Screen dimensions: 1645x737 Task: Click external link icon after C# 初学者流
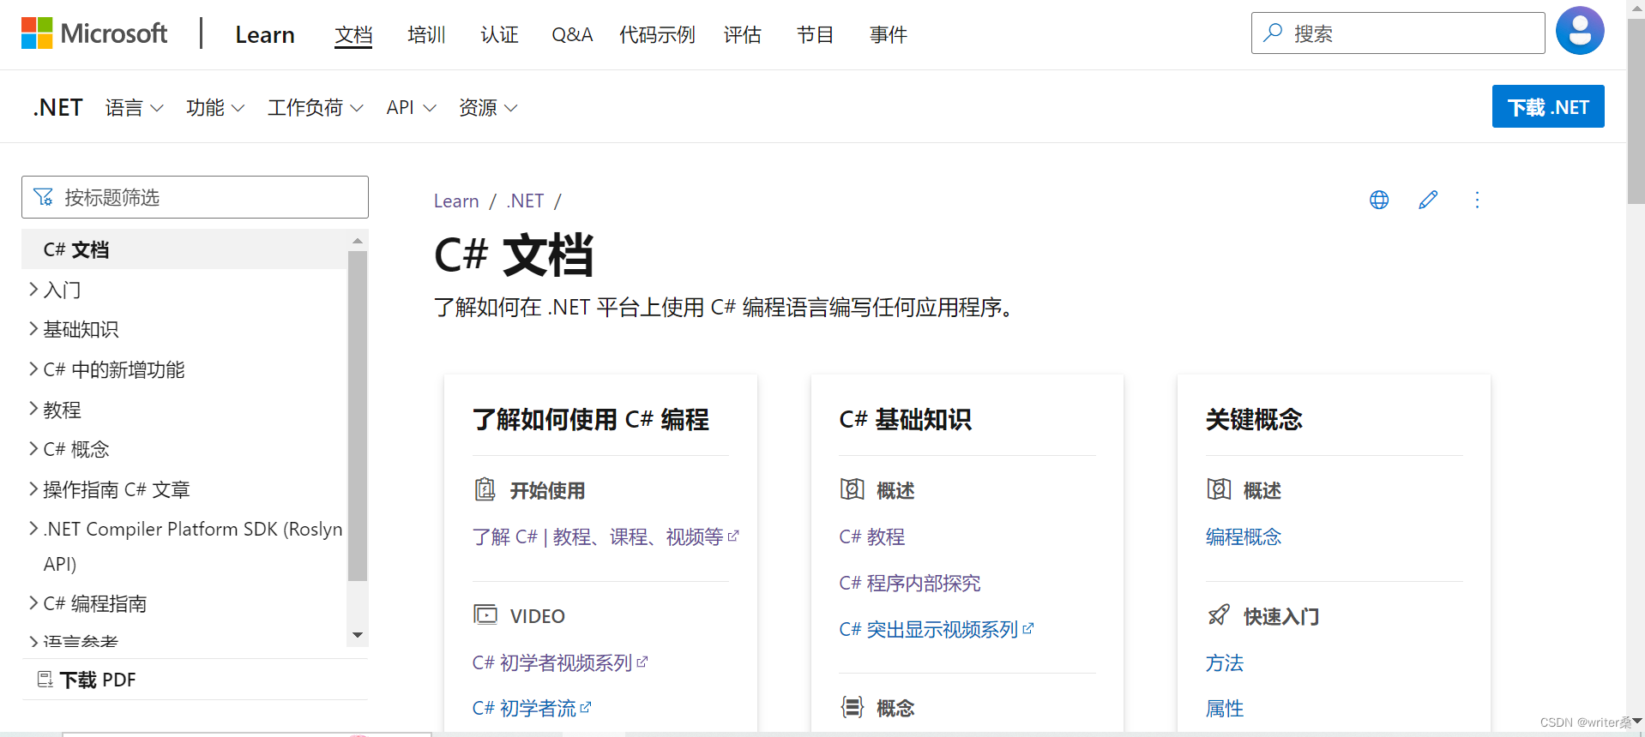586,707
